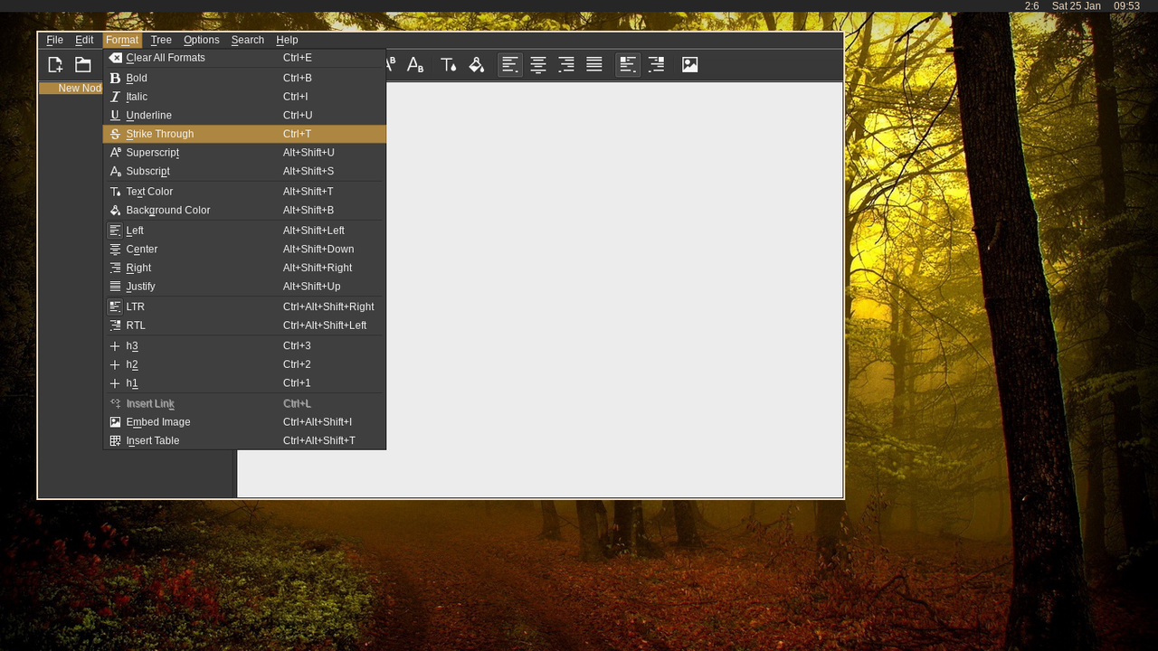Image resolution: width=1158 pixels, height=651 pixels.
Task: Select Bold from Format menu
Action: pyautogui.click(x=244, y=78)
